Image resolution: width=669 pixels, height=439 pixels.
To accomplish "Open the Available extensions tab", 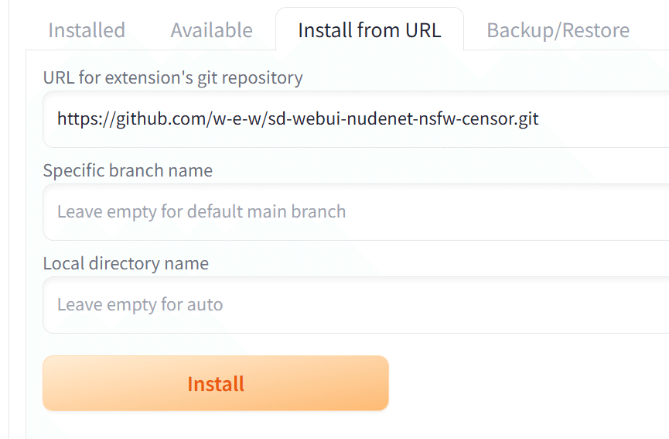I will point(211,30).
